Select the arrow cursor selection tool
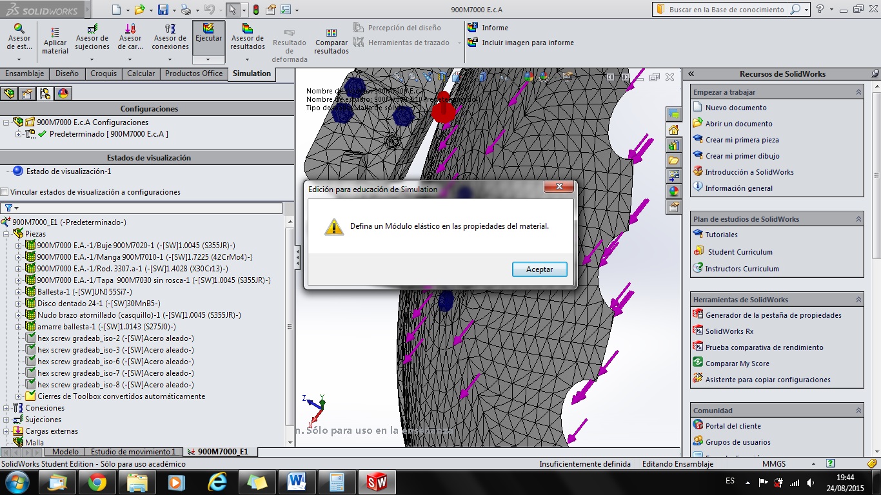 [232, 10]
